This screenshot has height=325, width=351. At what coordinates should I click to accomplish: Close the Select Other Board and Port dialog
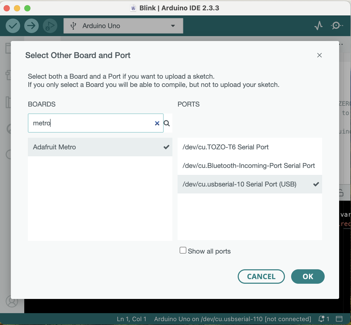click(x=320, y=55)
